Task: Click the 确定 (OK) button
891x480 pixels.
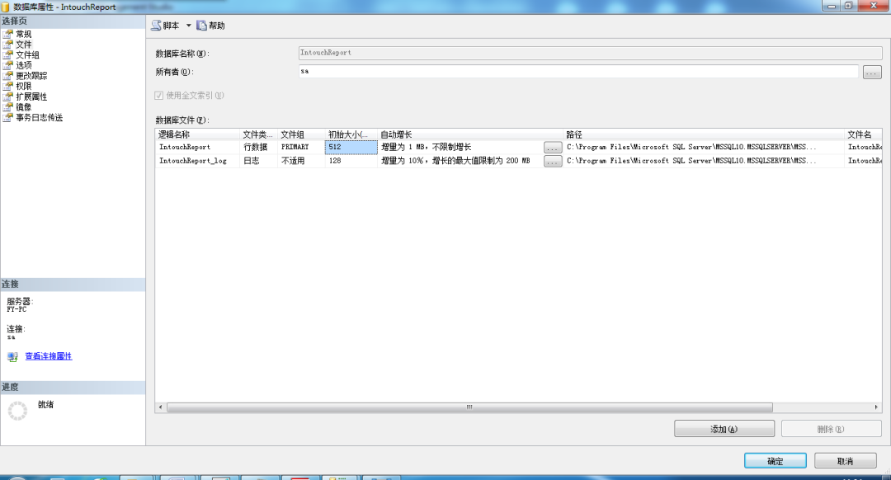Action: [774, 461]
